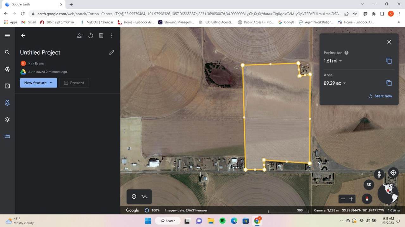Open Voyager with the ship wheel icon
This screenshot has width=405, height=227.
tap(7, 69)
